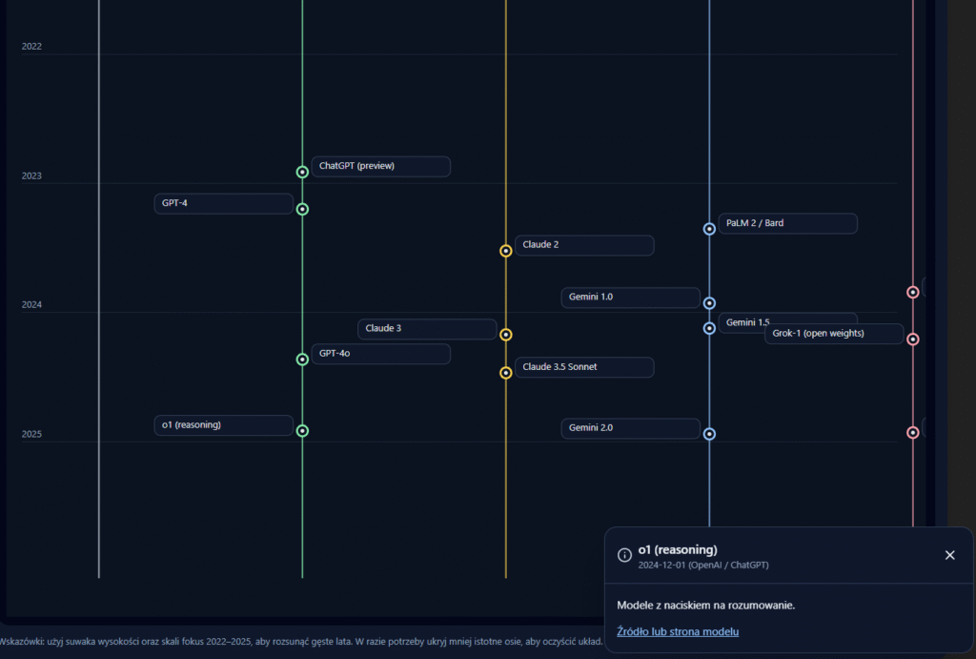The width and height of the screenshot is (976, 659).
Task: Click the Gemini 2.0 timeline node
Action: [x=709, y=434]
